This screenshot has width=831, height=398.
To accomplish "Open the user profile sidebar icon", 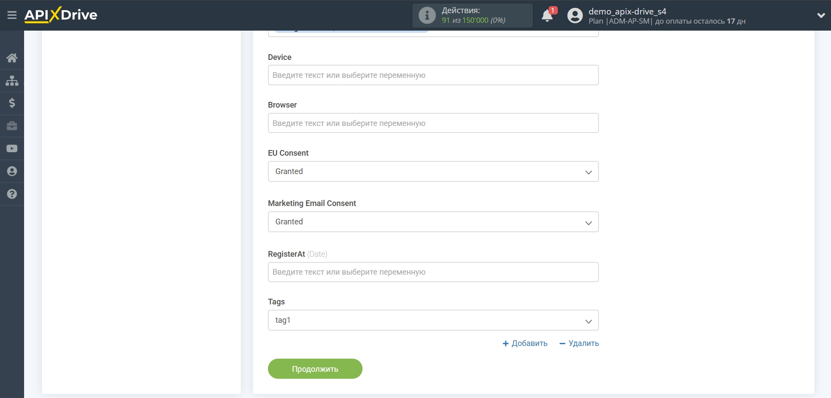I will 12,171.
